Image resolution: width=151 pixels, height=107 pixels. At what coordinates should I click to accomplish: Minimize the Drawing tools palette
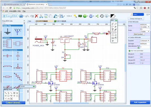[116, 21]
